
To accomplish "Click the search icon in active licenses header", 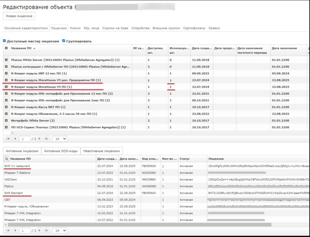I will coord(6,159).
